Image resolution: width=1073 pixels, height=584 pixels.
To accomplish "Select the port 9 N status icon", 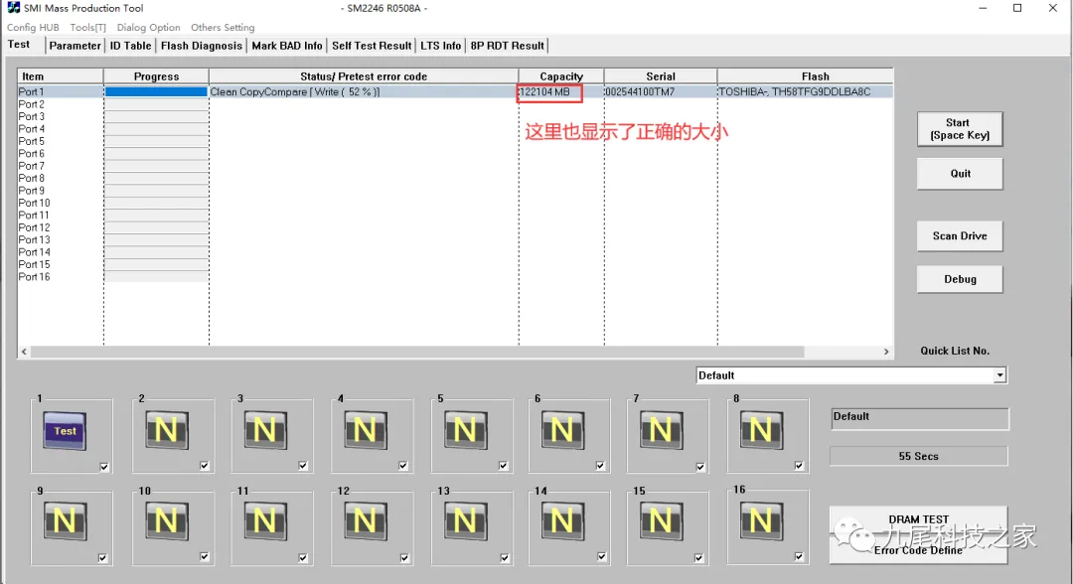I will [x=66, y=520].
